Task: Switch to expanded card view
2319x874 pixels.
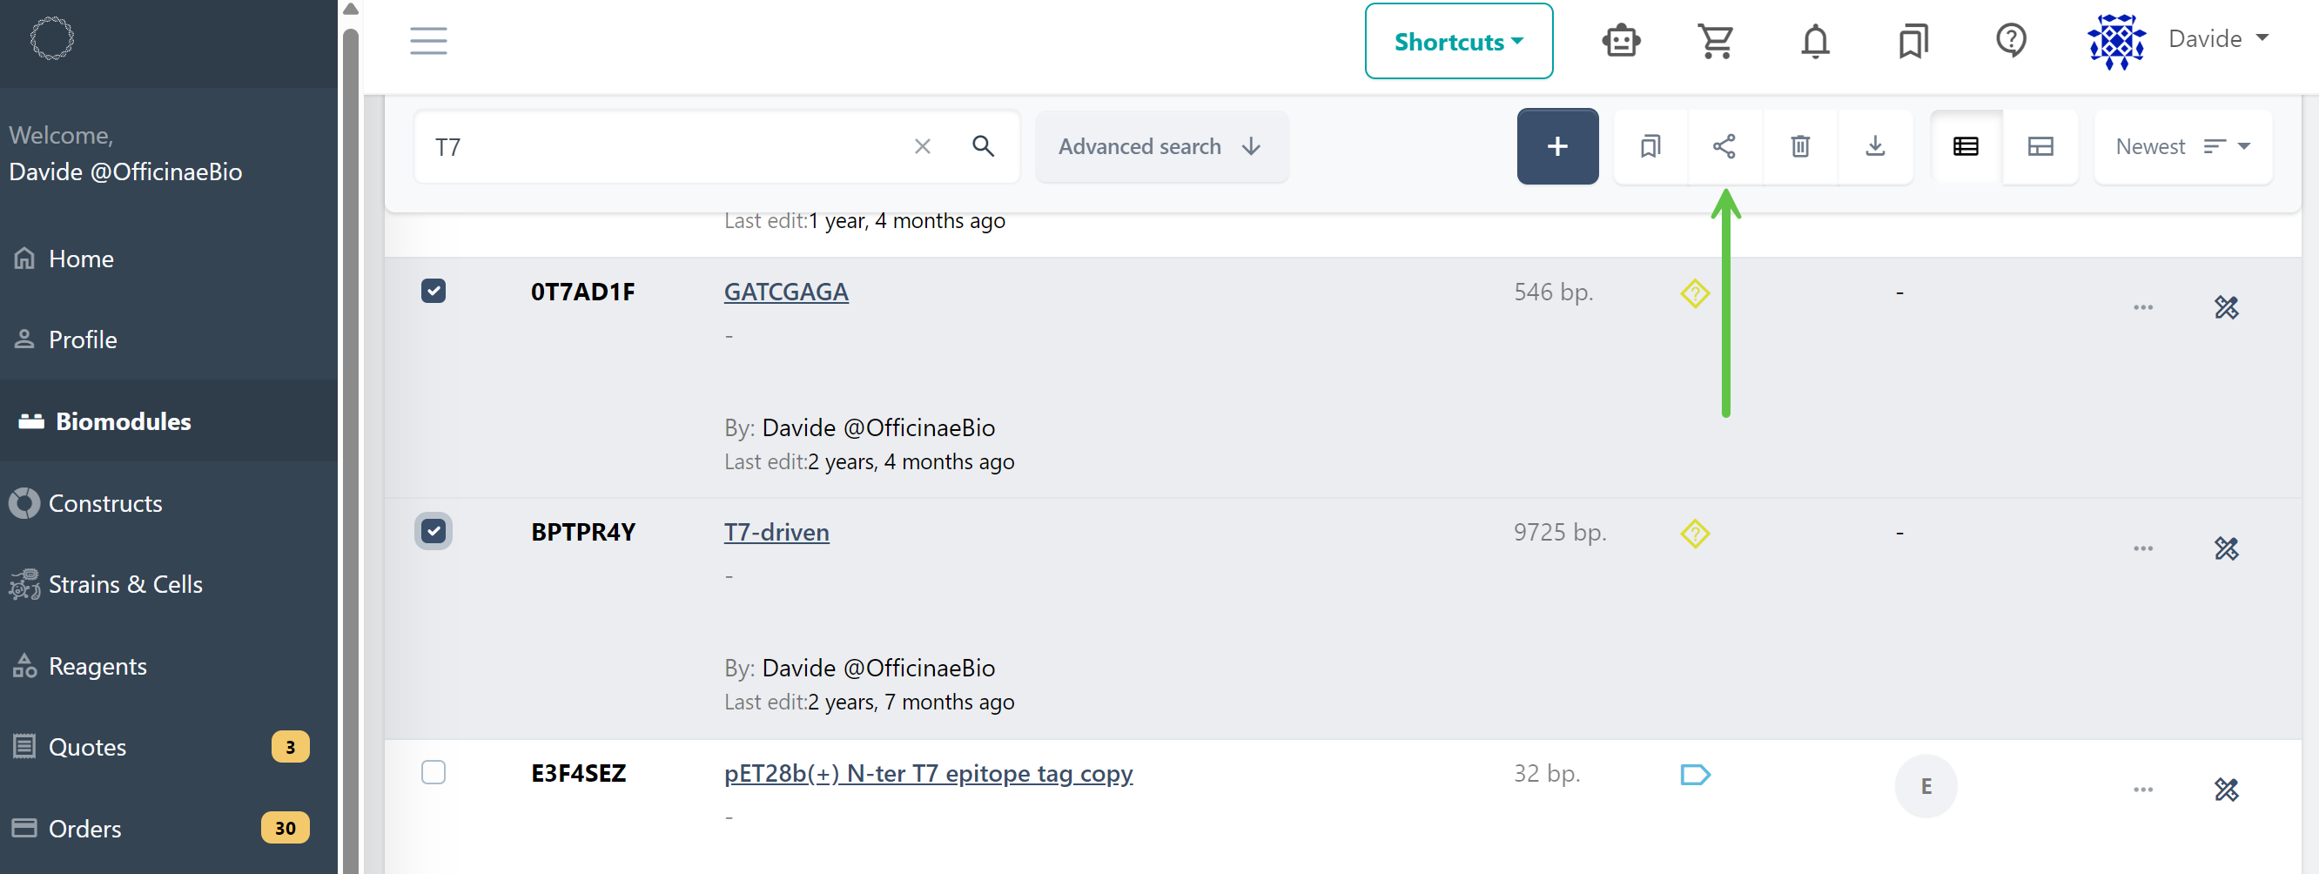Action: 2040,147
